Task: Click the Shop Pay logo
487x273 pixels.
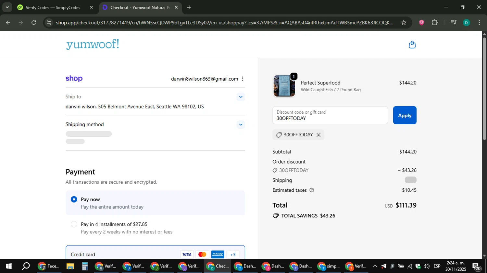Action: [x=74, y=79]
